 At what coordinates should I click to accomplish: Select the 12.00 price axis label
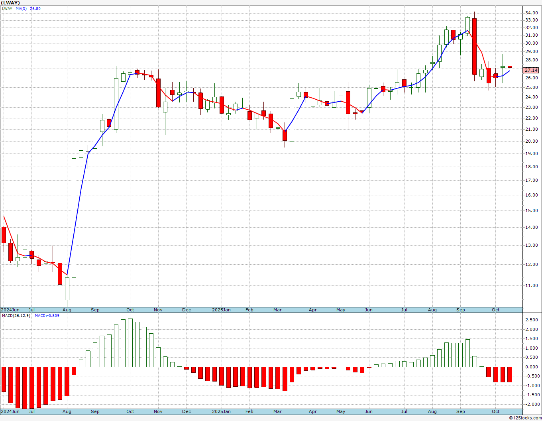tap(531, 264)
